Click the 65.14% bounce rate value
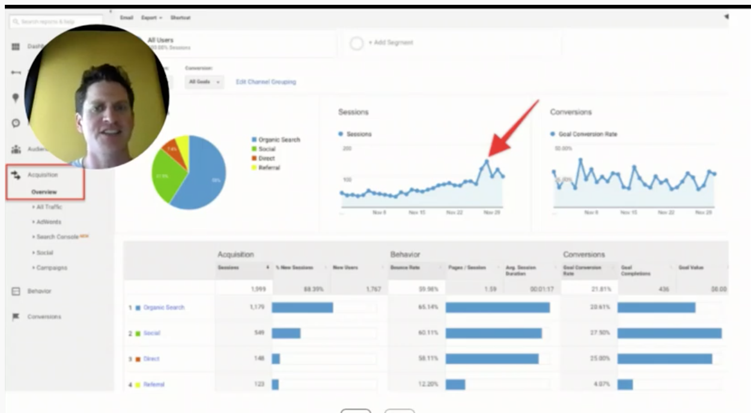Image resolution: width=751 pixels, height=413 pixels. click(429, 307)
